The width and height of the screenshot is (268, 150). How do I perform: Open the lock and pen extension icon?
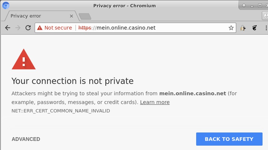pos(243,28)
